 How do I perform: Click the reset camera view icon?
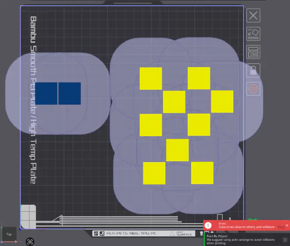tap(30, 241)
